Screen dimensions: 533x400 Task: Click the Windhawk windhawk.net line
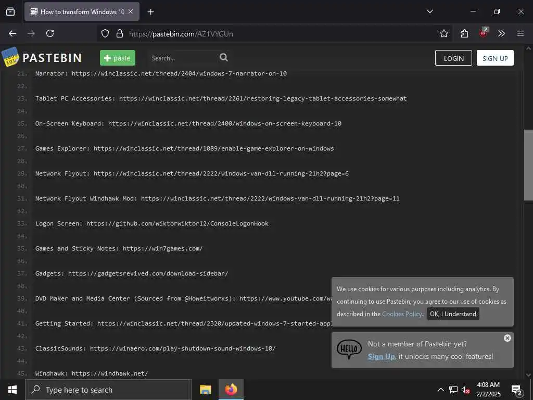92,373
